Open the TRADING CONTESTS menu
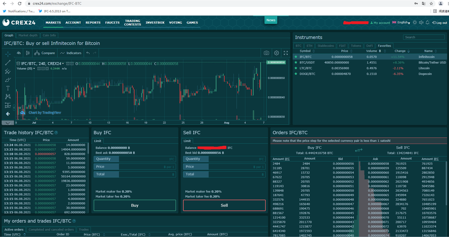This screenshot has height=237, width=449. pos(132,23)
